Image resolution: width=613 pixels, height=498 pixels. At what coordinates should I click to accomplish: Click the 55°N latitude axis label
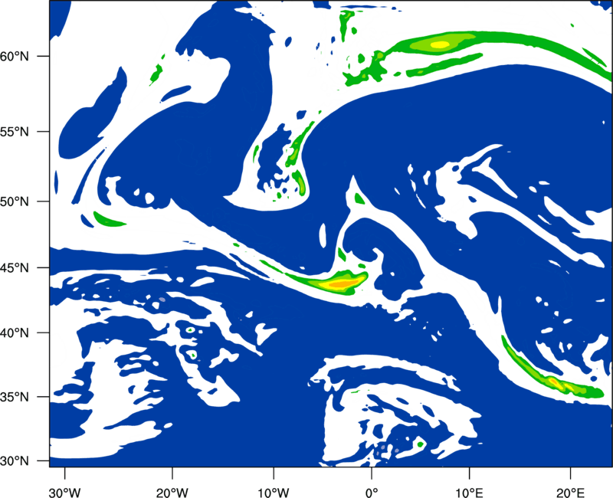coord(14,132)
